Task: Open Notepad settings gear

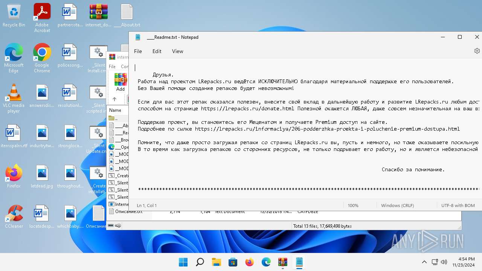Action: (477, 51)
